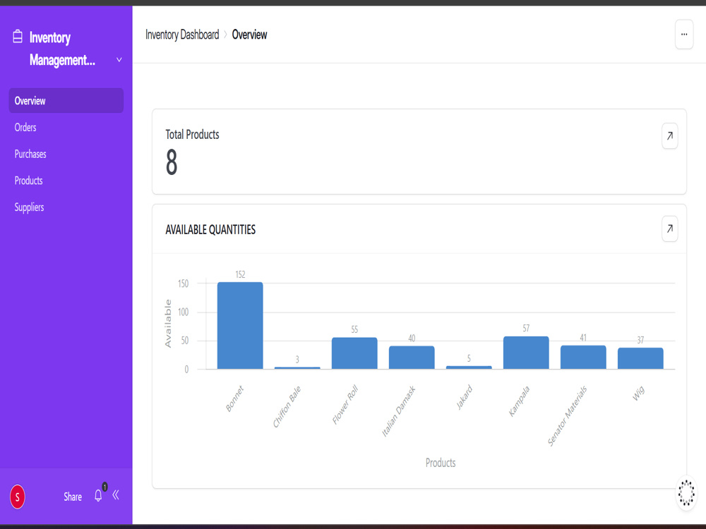
Task: Click the Inventory Dashboard breadcrumb link
Action: pyautogui.click(x=182, y=35)
